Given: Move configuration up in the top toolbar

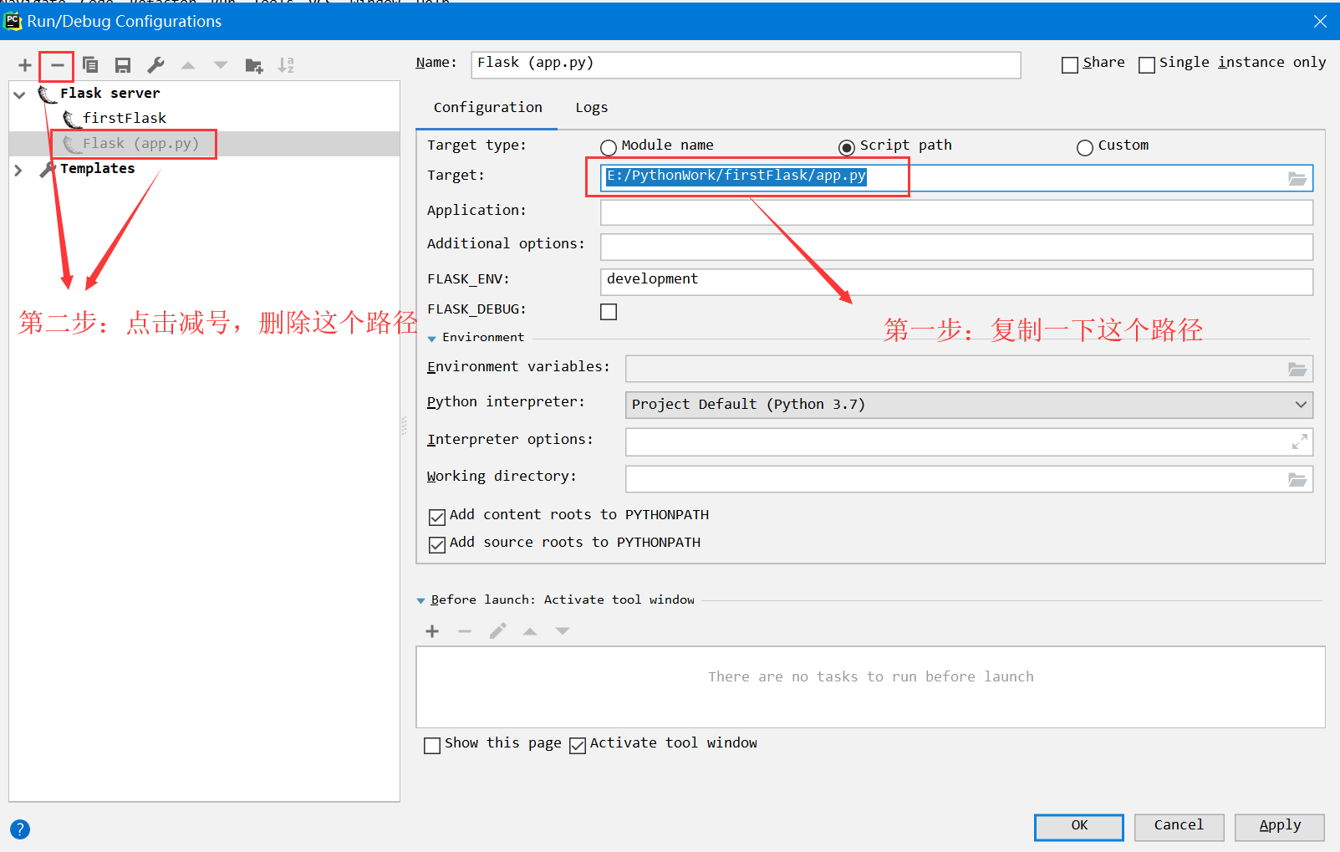Looking at the screenshot, I should (x=188, y=65).
